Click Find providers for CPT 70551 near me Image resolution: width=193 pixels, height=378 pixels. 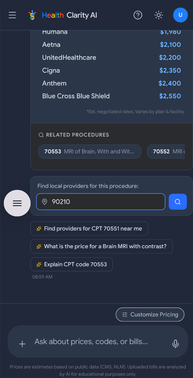click(x=89, y=228)
